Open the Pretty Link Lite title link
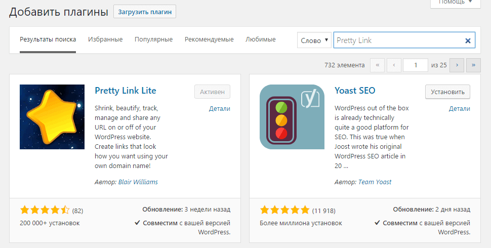 (126, 91)
